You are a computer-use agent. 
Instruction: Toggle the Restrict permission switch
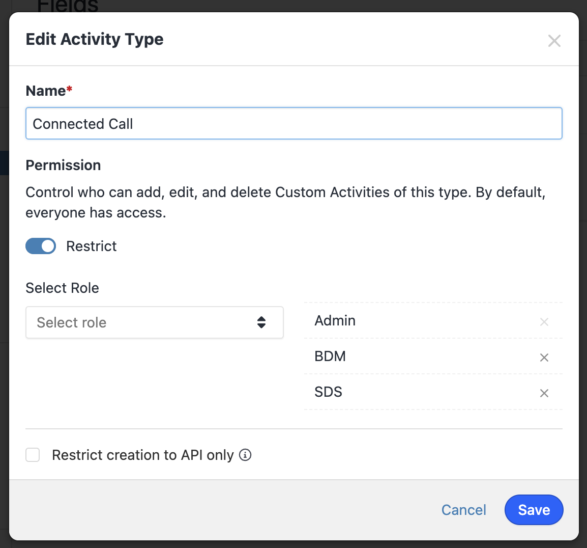(x=41, y=246)
